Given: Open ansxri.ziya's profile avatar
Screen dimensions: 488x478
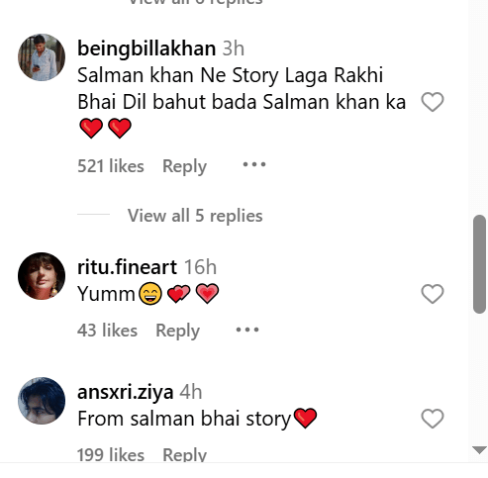Looking at the screenshot, I should (42, 401).
